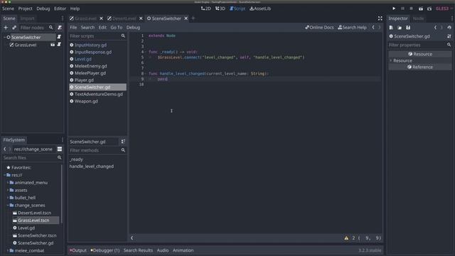Image resolution: width=455 pixels, height=256 pixels.
Task: Click the Instance Scene link icon
Action: click(x=14, y=28)
